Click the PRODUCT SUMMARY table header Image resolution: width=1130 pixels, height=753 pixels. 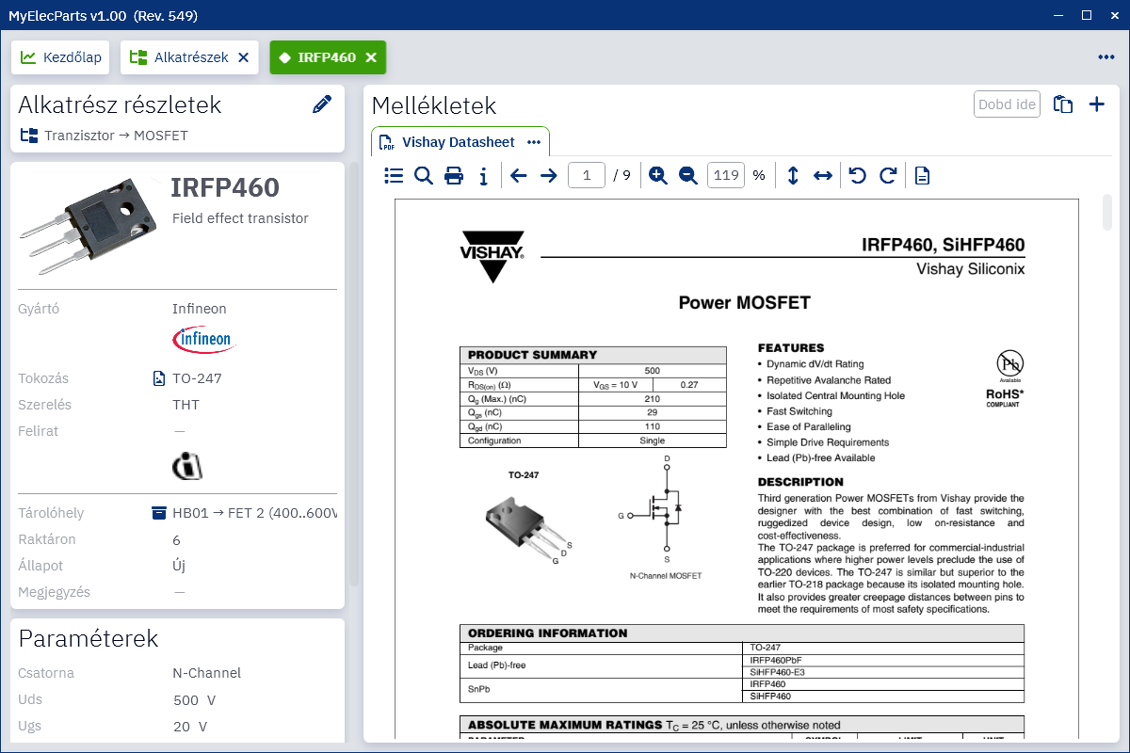point(593,355)
